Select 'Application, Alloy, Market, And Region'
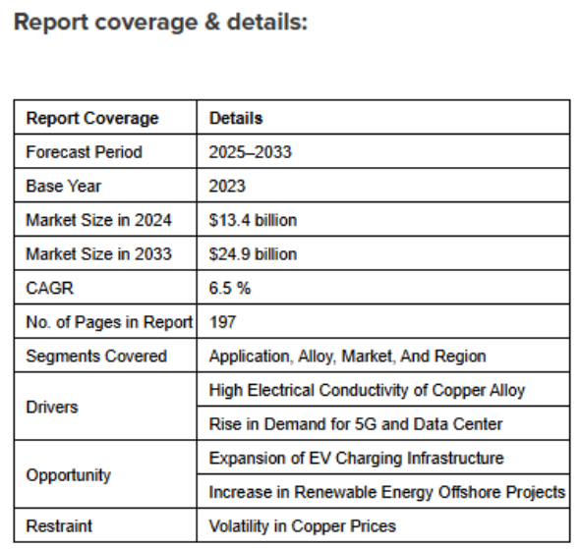This screenshot has width=581, height=549. [348, 357]
